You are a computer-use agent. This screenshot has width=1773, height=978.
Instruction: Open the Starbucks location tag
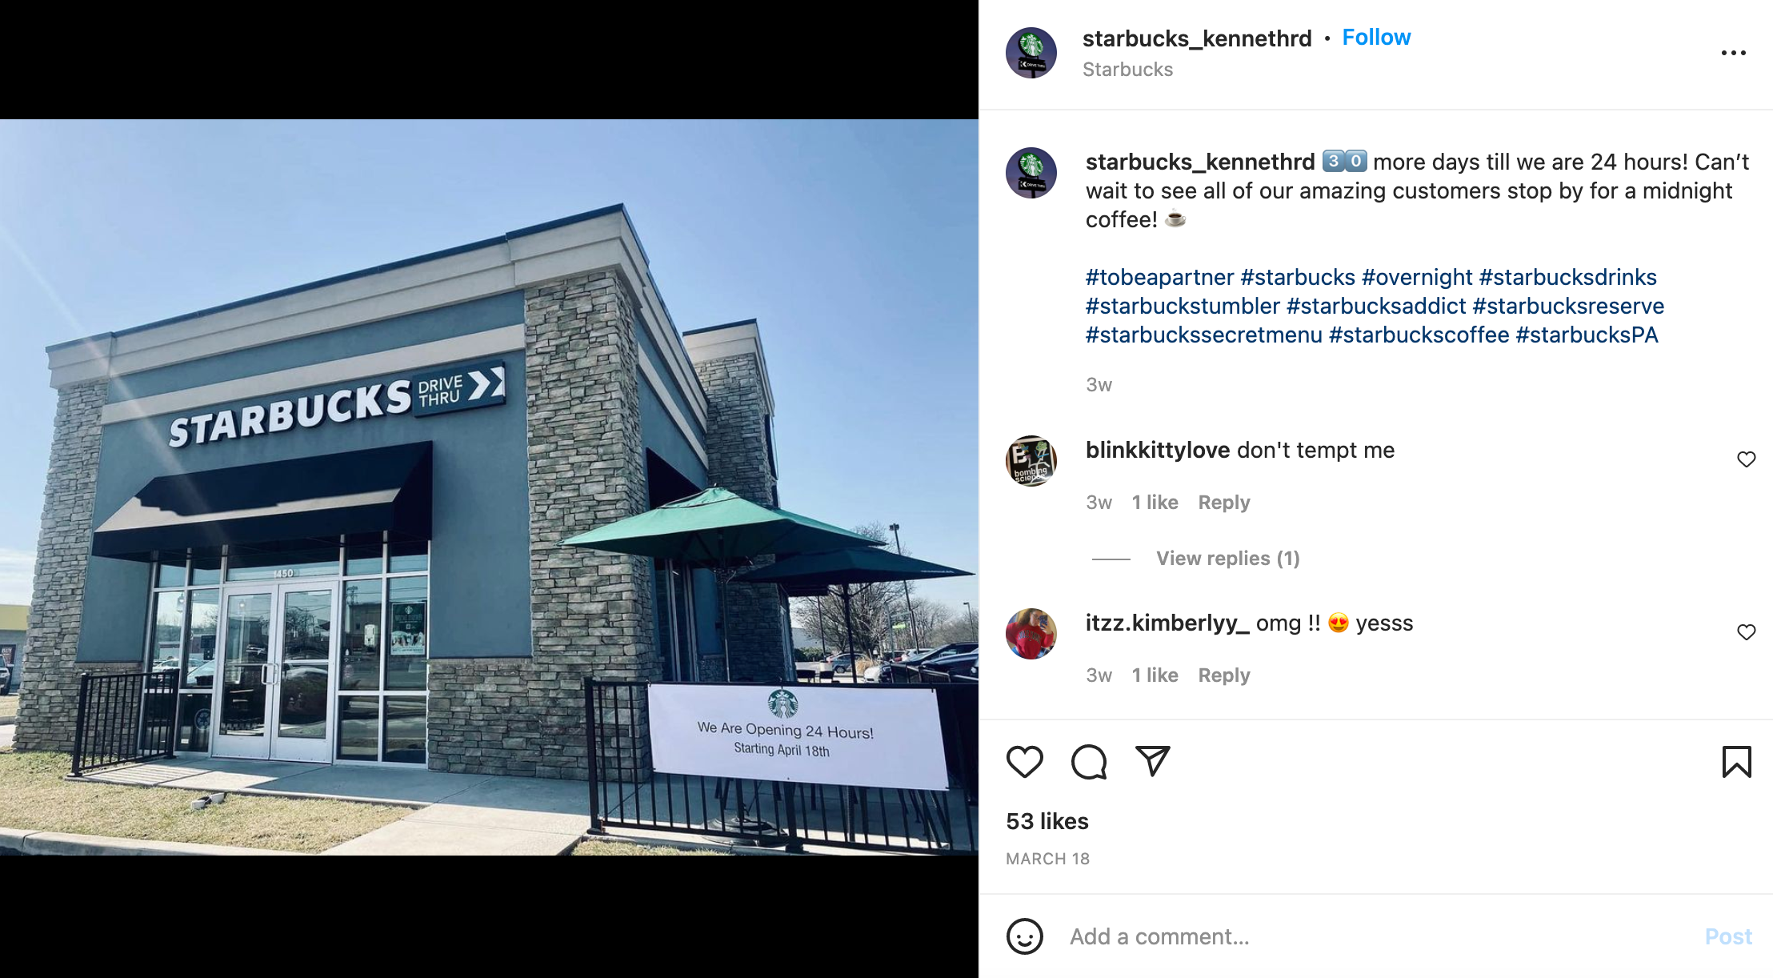(x=1127, y=70)
